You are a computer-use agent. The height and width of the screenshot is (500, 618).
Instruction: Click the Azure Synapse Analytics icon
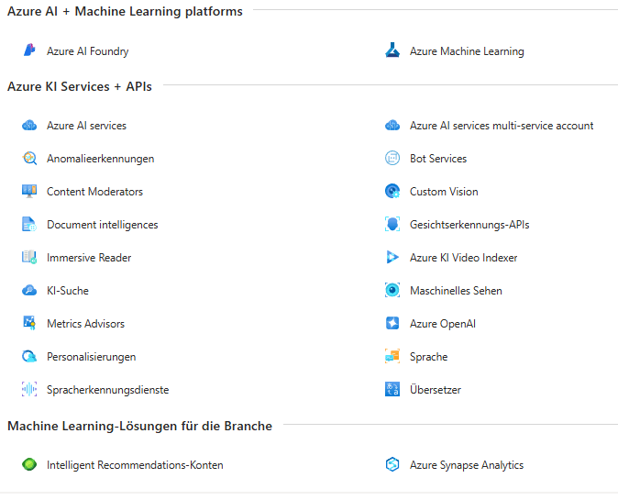(x=392, y=465)
